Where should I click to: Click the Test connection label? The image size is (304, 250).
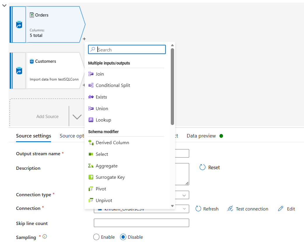point(252,209)
